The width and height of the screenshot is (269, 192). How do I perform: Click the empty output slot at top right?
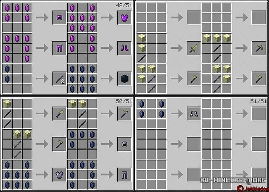(259, 18)
